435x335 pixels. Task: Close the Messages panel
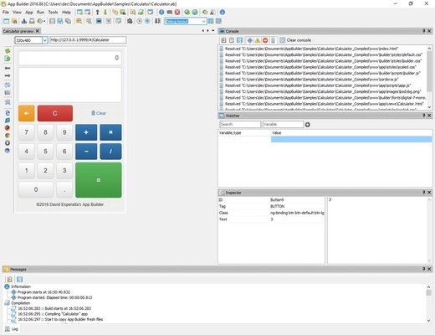coord(429,269)
